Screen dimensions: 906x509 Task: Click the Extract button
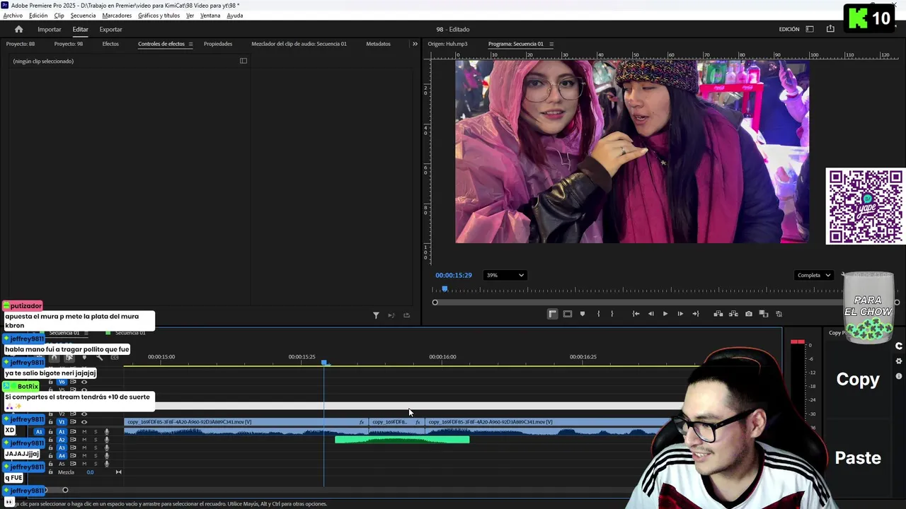point(733,314)
